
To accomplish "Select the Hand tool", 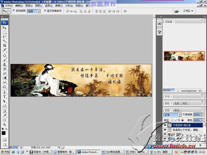I will click(4, 120).
